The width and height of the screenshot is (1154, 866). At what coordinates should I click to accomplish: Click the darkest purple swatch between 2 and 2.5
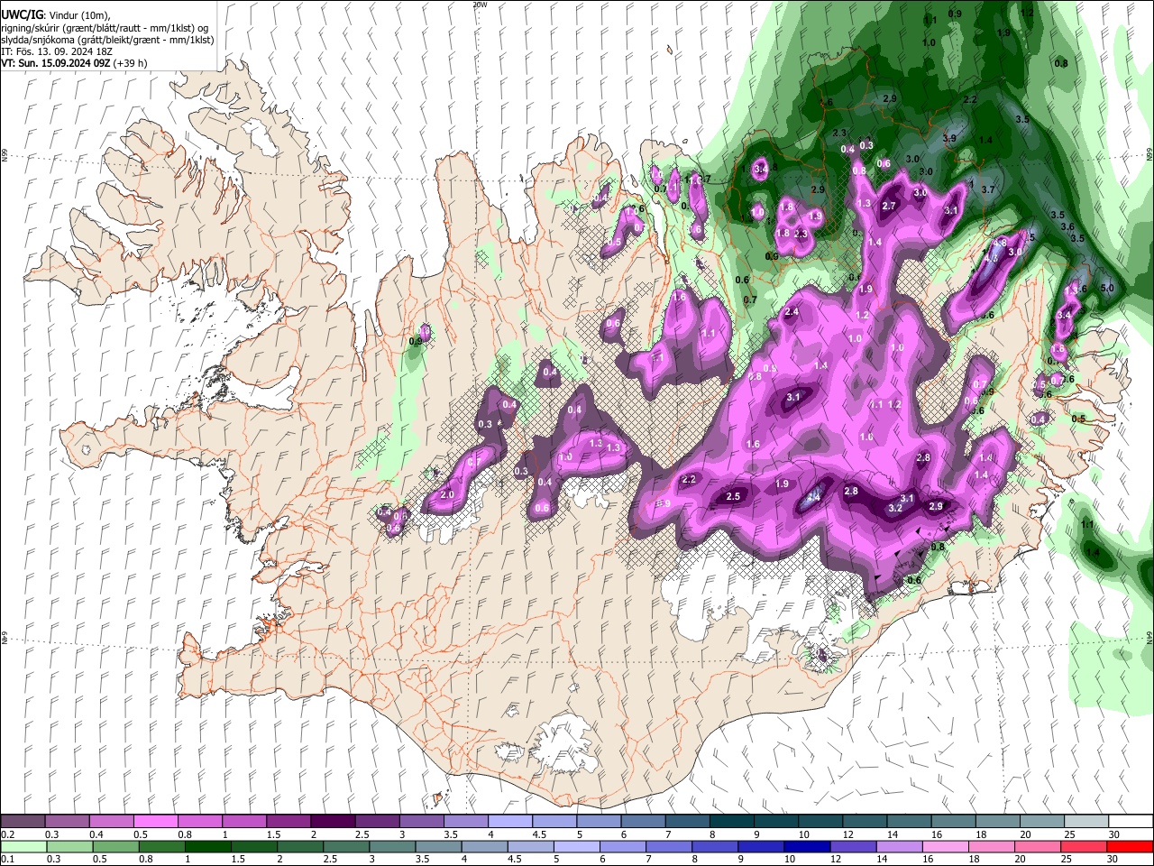332,822
